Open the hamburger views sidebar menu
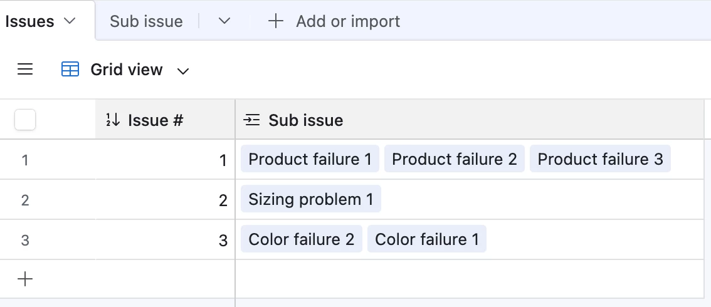 pyautogui.click(x=25, y=70)
